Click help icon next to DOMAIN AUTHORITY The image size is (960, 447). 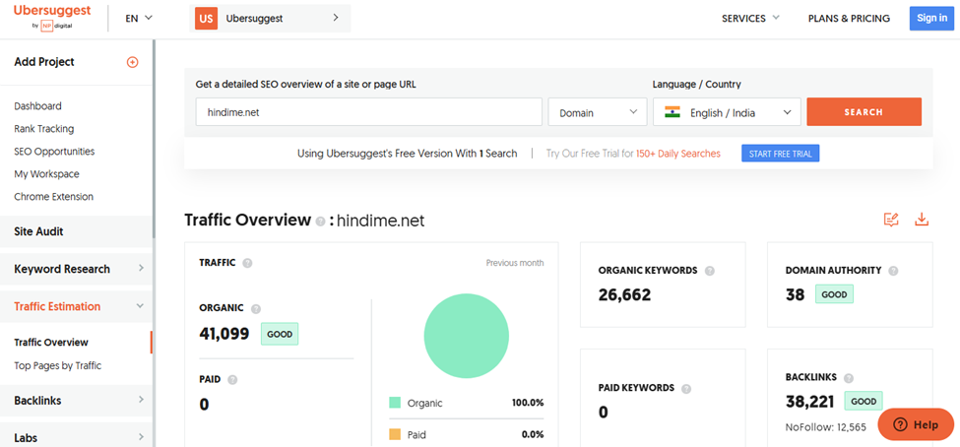click(893, 271)
